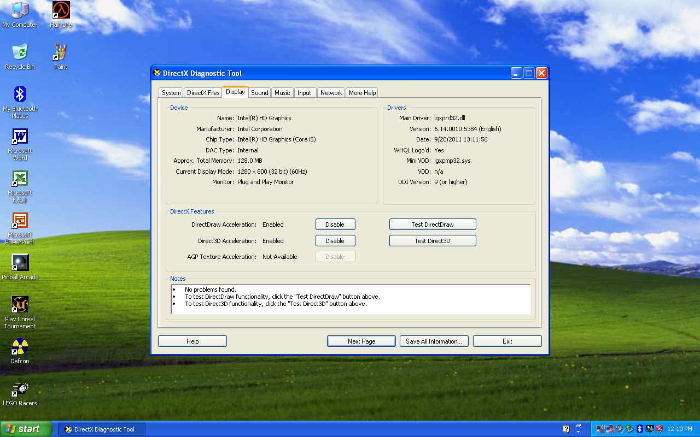Select the Paint desktop shortcut

click(61, 57)
